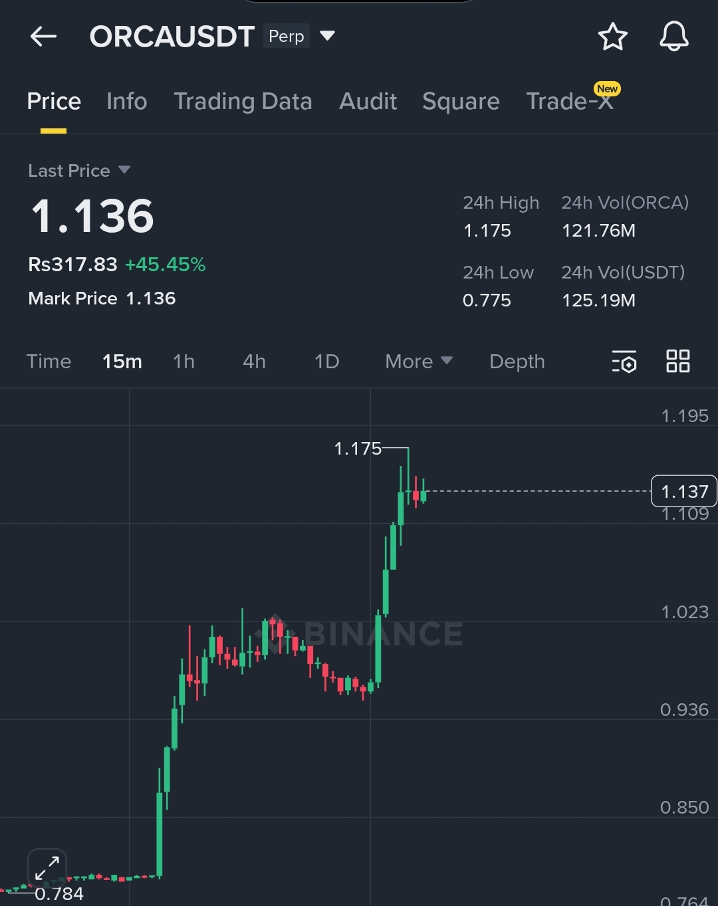The image size is (718, 906).
Task: Select the 15m chart interval
Action: (x=122, y=361)
